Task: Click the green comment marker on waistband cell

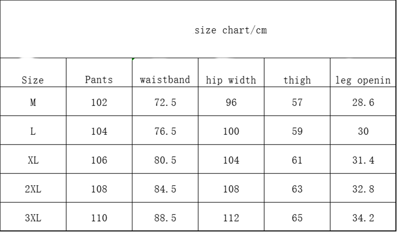Action: pos(133,59)
